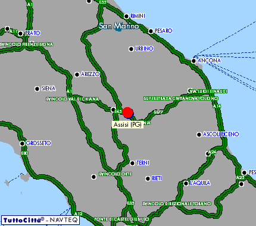Click the Rimini city dot
256x226 pixels.
126,16
